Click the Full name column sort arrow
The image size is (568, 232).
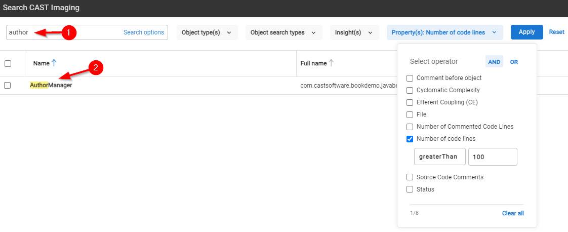(331, 63)
